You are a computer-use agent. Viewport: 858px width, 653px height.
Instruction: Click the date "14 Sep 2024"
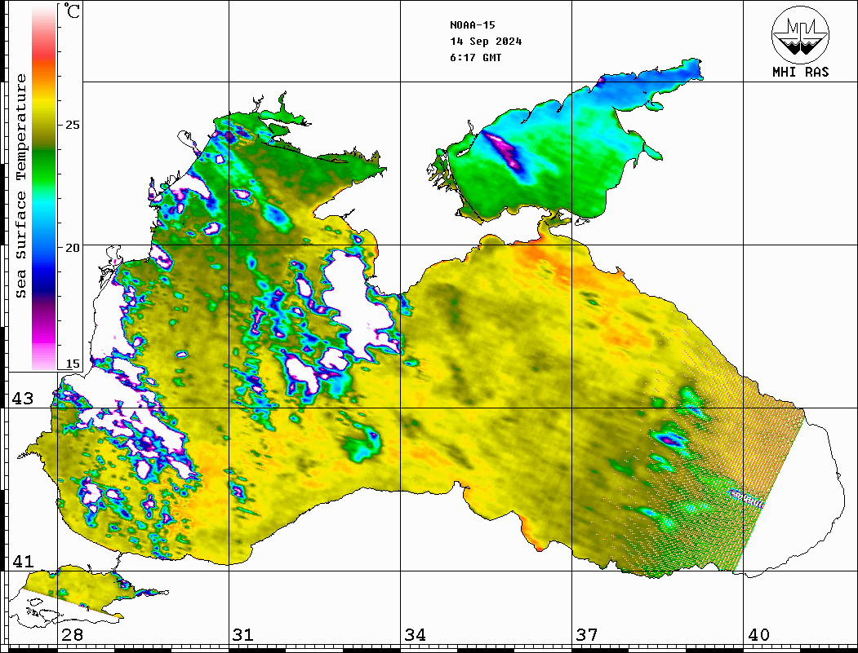tap(486, 42)
